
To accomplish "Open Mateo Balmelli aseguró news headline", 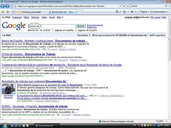I will pos(50,85).
